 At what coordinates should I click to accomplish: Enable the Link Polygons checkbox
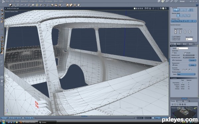tap(172, 36)
